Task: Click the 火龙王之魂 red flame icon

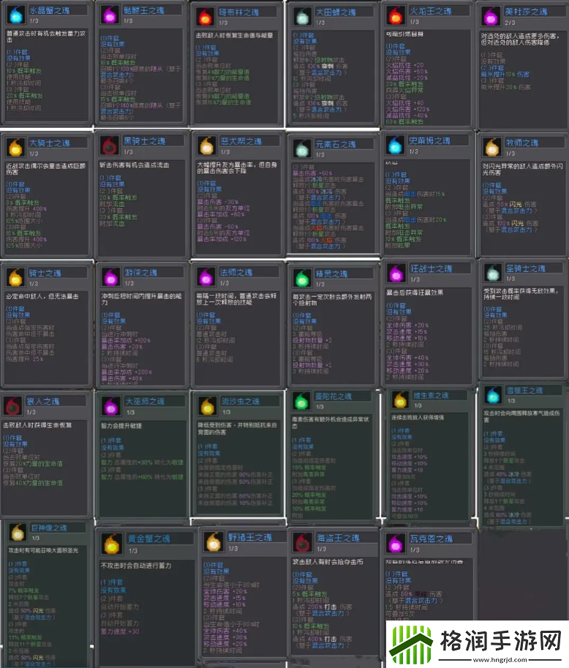Action: (x=396, y=15)
